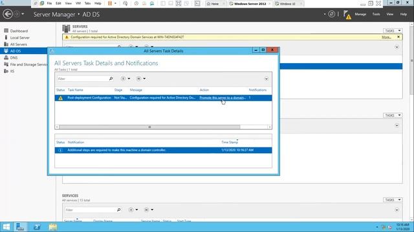Expand the middle section chevron behind dialog

397,126
